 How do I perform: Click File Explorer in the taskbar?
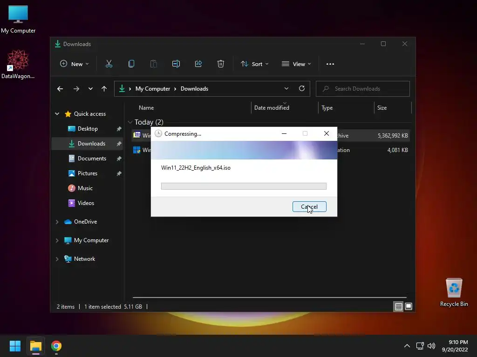(35, 346)
